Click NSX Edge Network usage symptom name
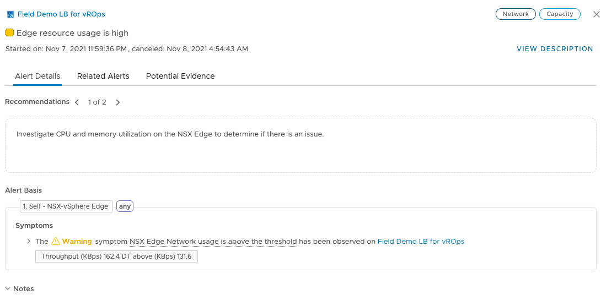 pyautogui.click(x=213, y=242)
